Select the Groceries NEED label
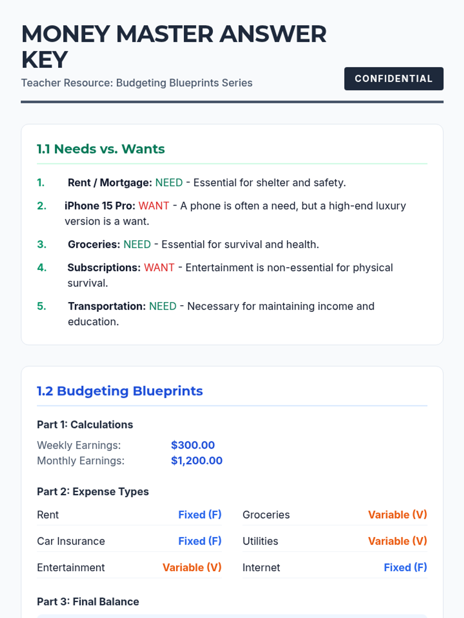This screenshot has height=618, width=464. 137,244
